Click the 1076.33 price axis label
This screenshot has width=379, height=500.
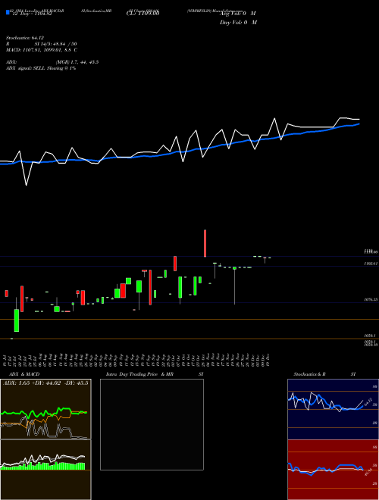pos(371,300)
